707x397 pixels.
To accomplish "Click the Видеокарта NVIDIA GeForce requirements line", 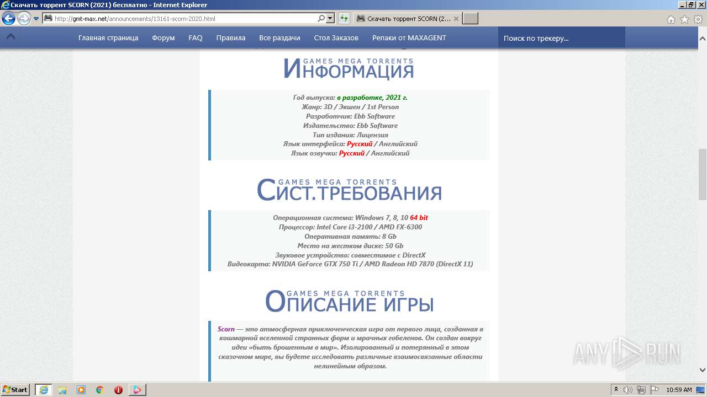I will 350,264.
